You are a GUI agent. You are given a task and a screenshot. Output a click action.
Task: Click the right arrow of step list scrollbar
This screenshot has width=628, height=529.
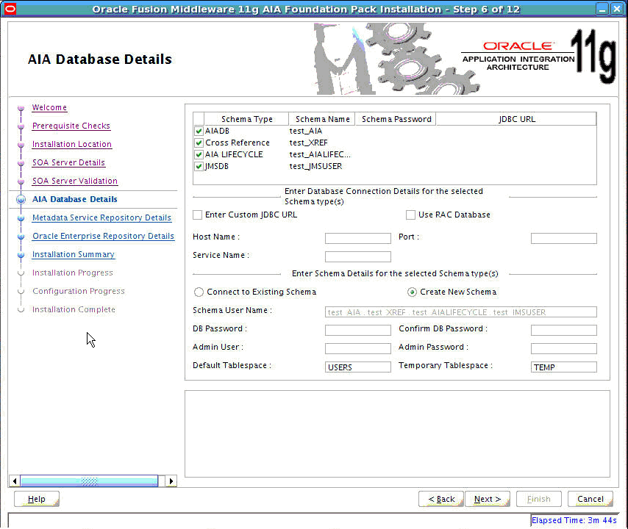tap(171, 481)
